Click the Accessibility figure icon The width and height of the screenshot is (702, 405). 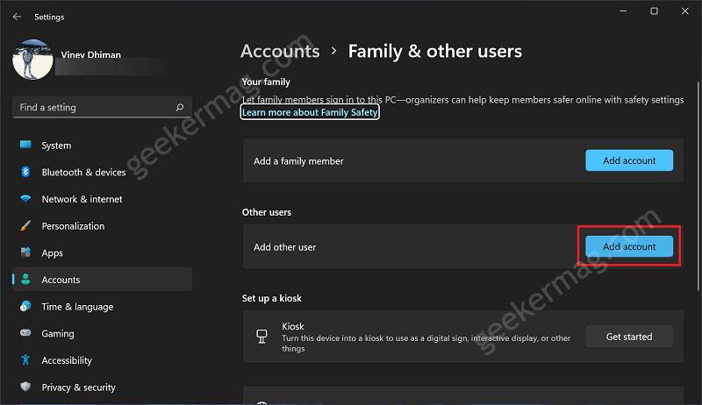25,359
